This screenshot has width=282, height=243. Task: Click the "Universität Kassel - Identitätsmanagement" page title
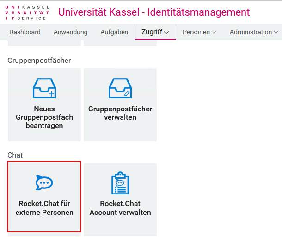pos(154,12)
